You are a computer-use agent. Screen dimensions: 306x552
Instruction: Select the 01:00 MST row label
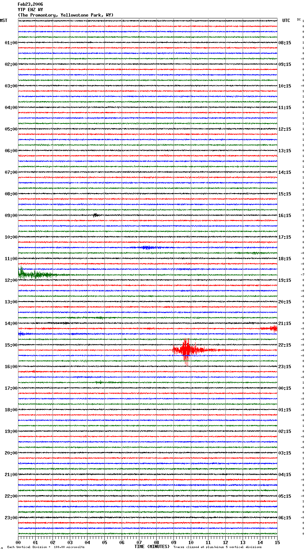tap(11, 43)
